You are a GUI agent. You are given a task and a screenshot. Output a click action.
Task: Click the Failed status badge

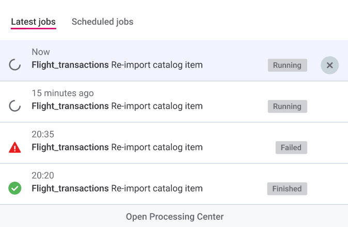(x=291, y=148)
